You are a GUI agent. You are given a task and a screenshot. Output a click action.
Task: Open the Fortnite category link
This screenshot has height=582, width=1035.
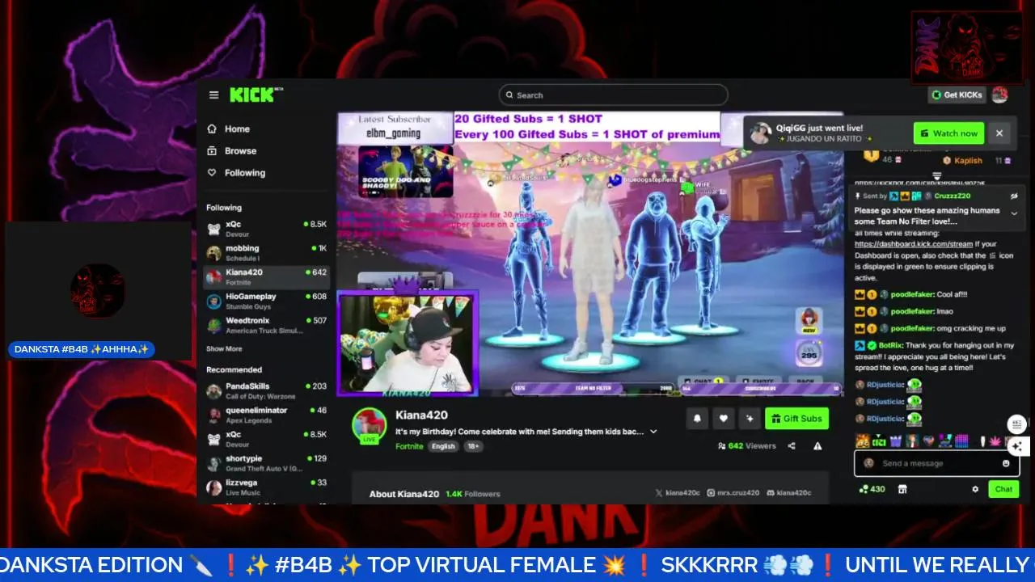point(409,446)
